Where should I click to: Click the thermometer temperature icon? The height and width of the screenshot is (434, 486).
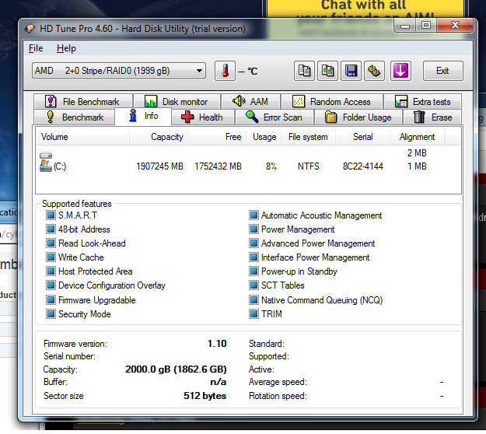[x=225, y=71]
